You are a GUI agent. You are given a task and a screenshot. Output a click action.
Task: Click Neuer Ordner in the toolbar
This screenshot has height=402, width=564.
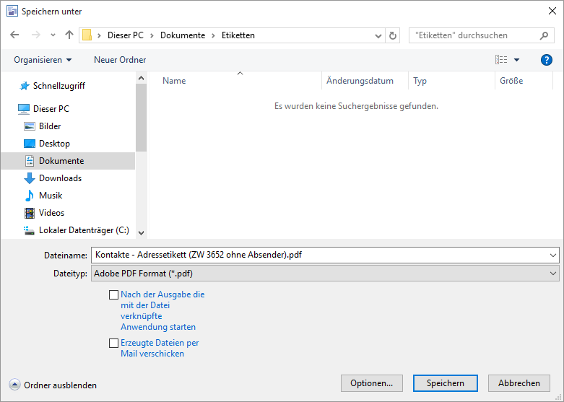(x=120, y=60)
